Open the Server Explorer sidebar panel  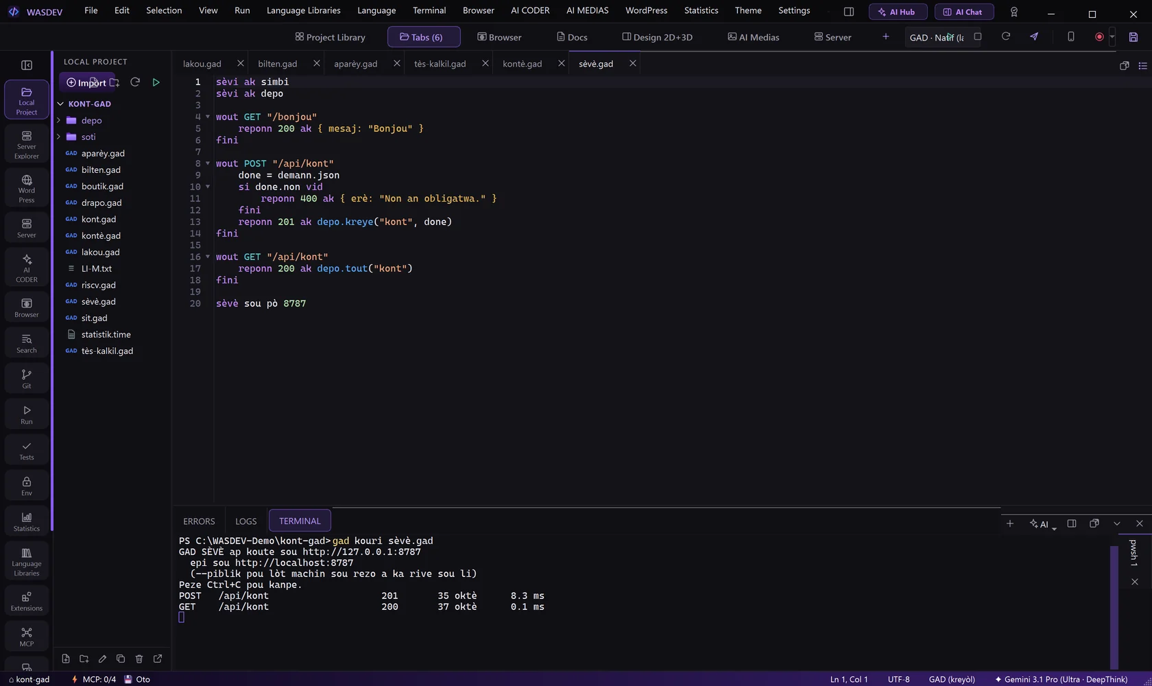(27, 145)
